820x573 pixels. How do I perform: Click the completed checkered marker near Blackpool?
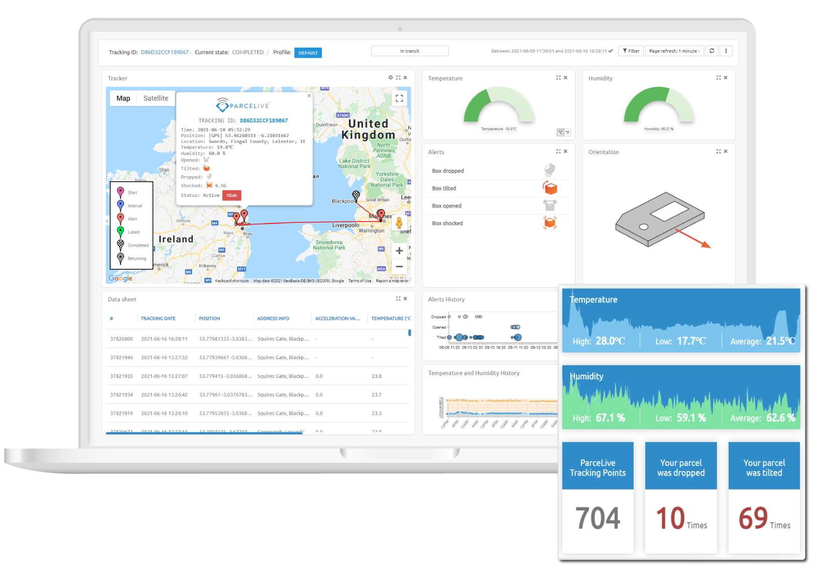pyautogui.click(x=356, y=195)
